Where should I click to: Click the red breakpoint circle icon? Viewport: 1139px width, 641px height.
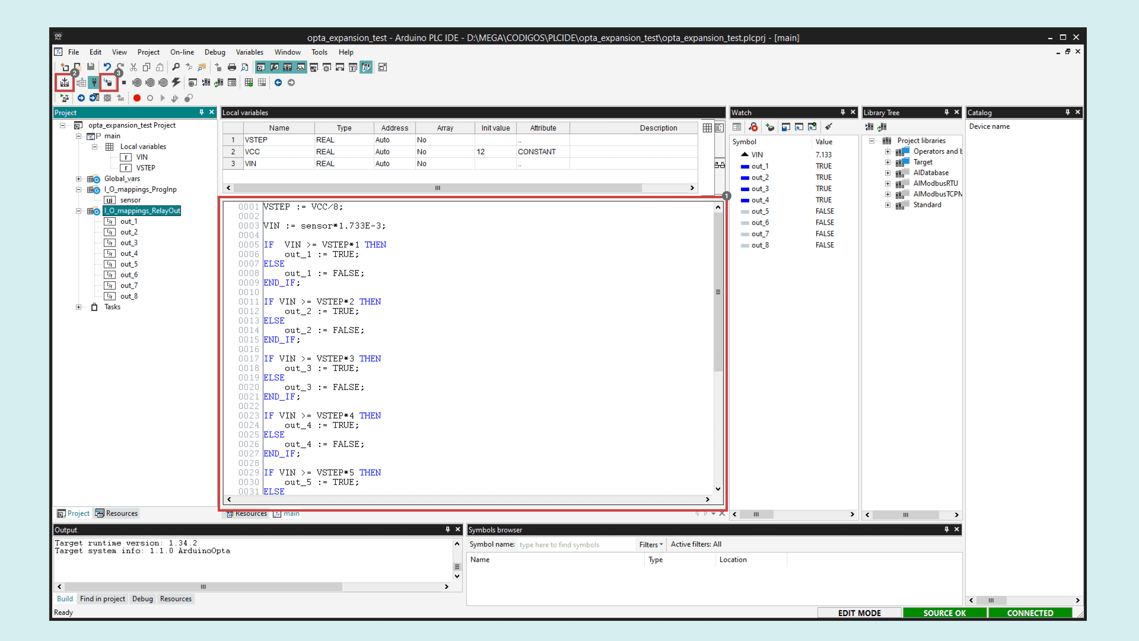(x=136, y=98)
